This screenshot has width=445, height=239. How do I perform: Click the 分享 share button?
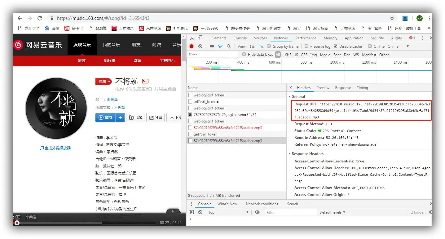click(x=156, y=117)
